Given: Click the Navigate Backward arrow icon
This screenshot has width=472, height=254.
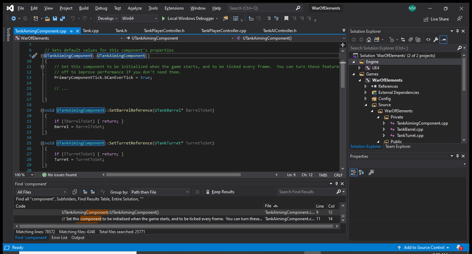Looking at the screenshot, I should (13, 18).
